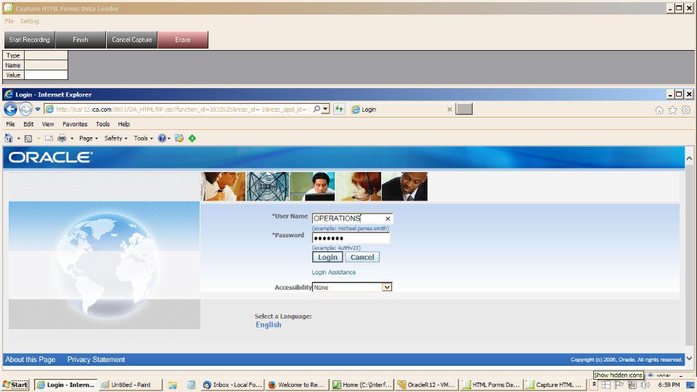Click the Internet Explorer forward arrow
This screenshot has height=392, width=697.
point(26,109)
